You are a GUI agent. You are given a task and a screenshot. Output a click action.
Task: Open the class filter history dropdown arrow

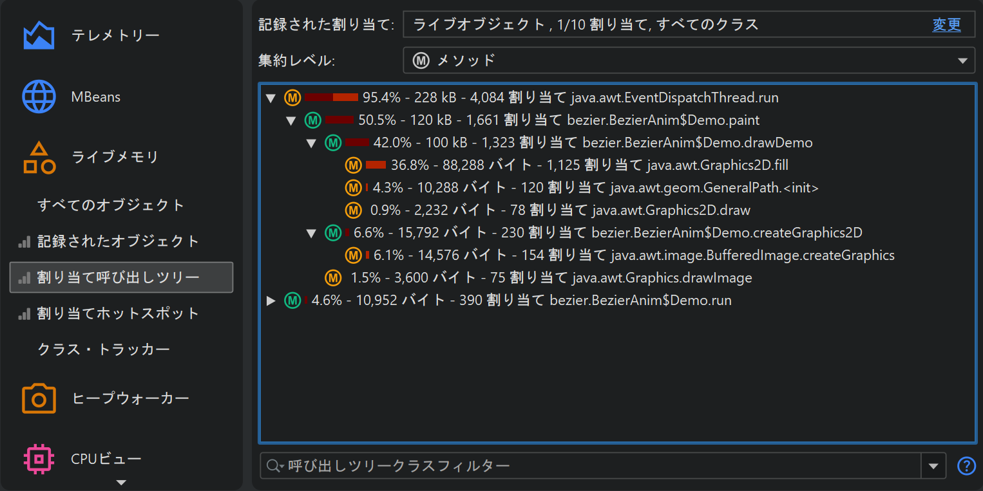coord(933,466)
